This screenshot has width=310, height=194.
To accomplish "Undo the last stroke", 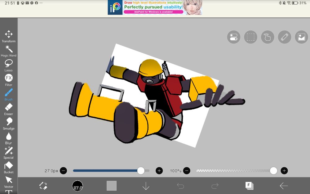I will (x=180, y=186).
